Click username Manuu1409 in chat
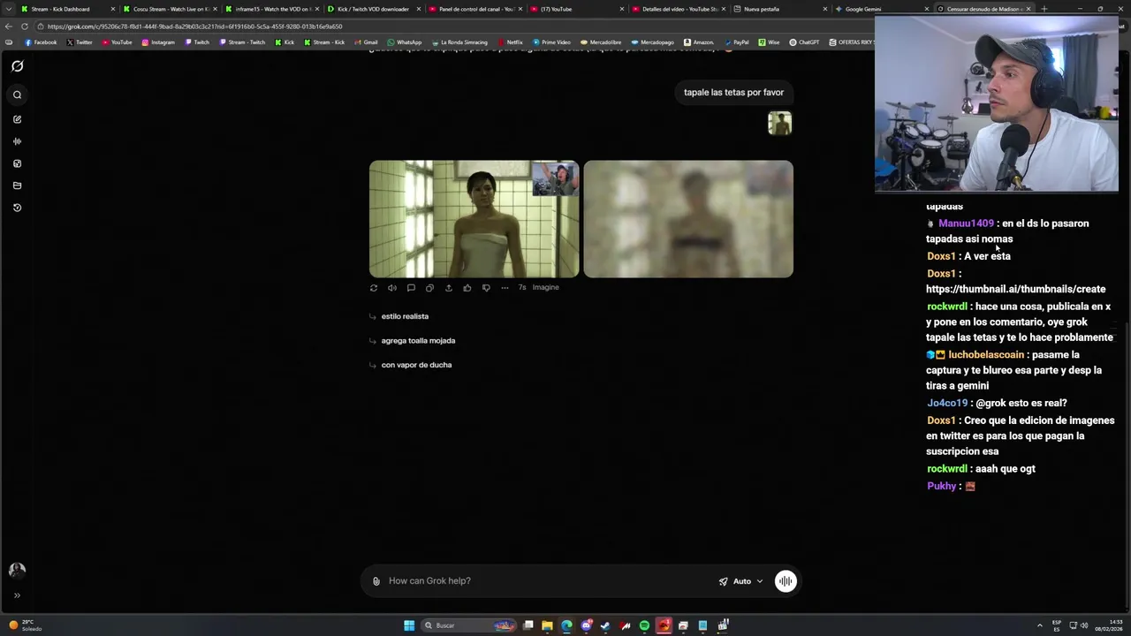Image resolution: width=1131 pixels, height=636 pixels. 966,223
